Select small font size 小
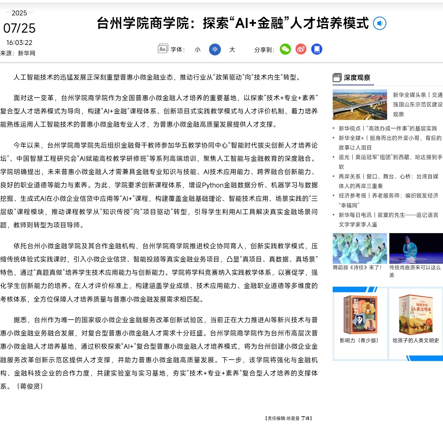This screenshot has width=443, height=432. tap(198, 50)
